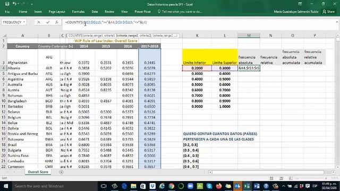The image size is (340, 191).
Task: Open the Windows Start menu
Action: click(x=6, y=186)
